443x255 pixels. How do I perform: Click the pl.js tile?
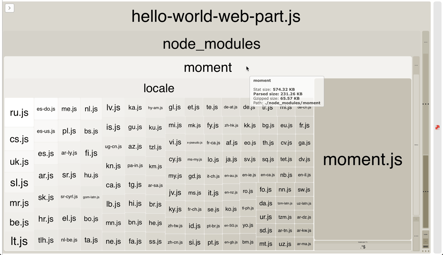[x=69, y=131]
